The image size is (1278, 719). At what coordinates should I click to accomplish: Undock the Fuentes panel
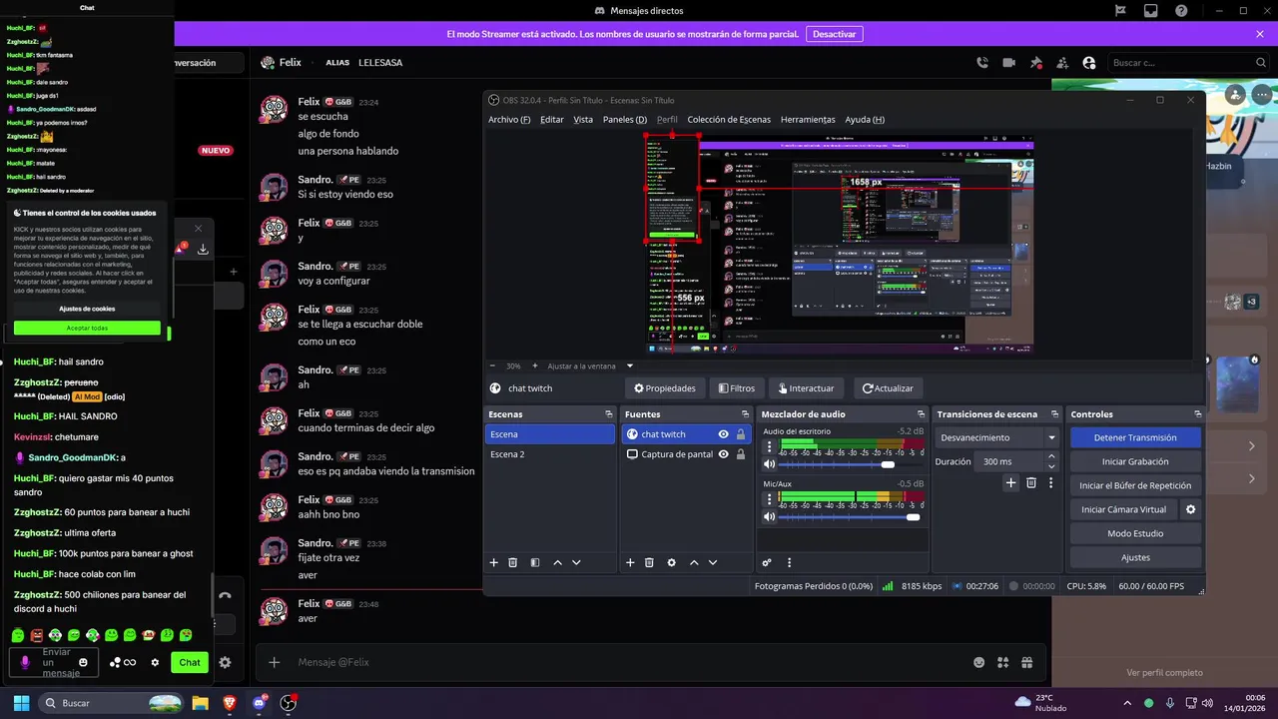(745, 414)
